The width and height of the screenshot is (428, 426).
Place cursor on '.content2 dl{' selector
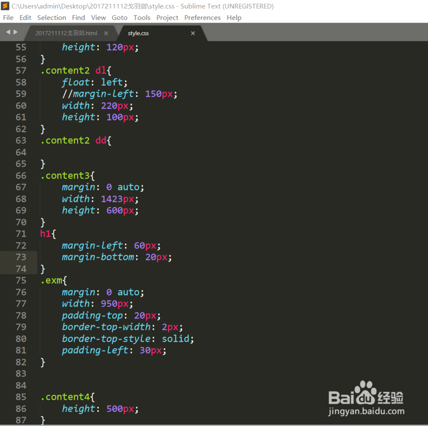76,71
